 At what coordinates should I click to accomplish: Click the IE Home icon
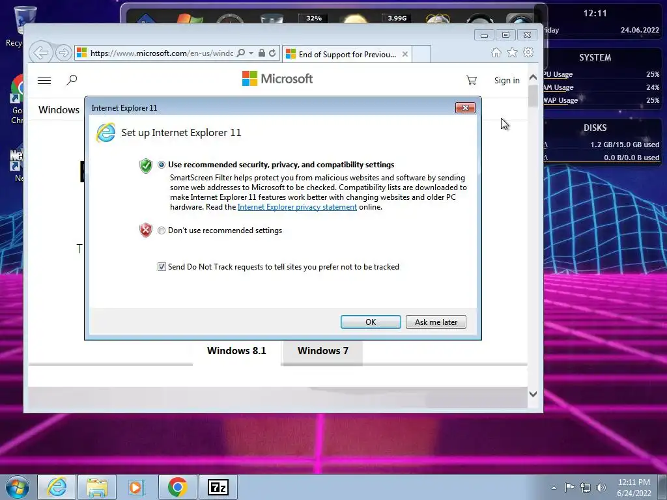coord(496,52)
